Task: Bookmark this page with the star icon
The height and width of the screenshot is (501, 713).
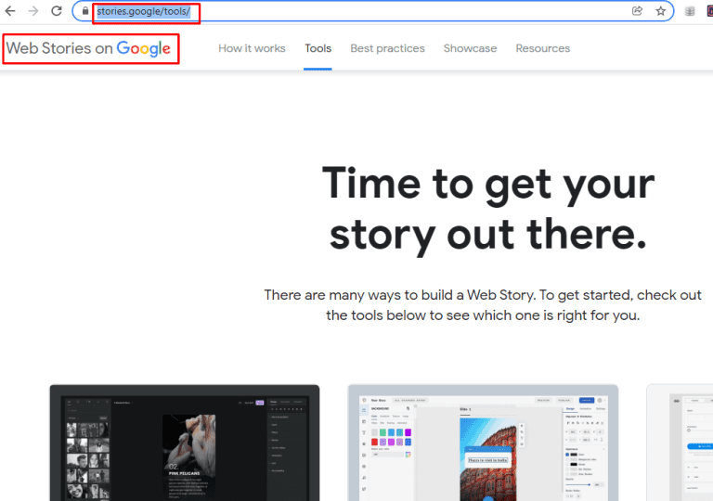Action: pyautogui.click(x=661, y=11)
